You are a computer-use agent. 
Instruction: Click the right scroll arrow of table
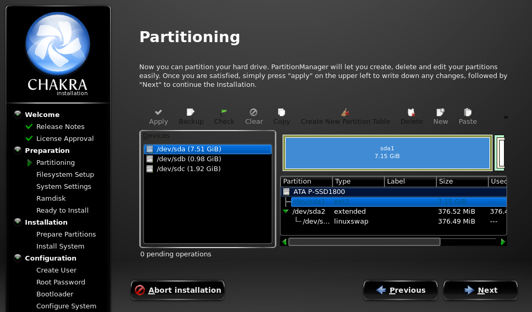tap(503, 242)
